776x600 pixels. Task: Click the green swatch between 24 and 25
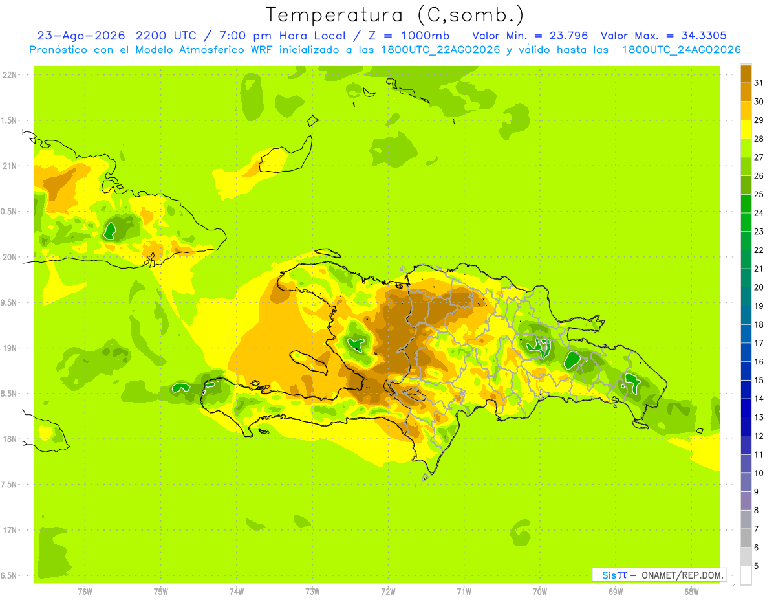(x=746, y=203)
